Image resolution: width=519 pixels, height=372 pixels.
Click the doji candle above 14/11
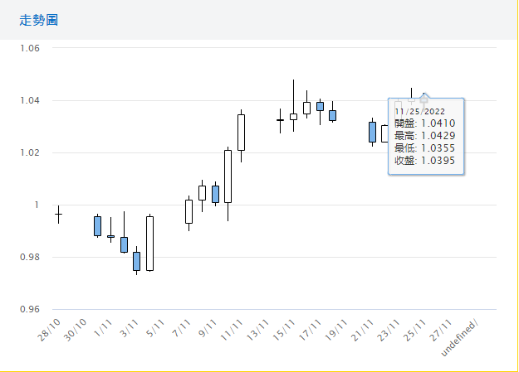click(x=280, y=120)
